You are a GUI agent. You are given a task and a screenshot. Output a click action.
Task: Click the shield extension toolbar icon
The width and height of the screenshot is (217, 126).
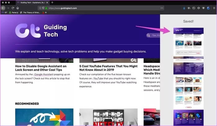(203, 8)
